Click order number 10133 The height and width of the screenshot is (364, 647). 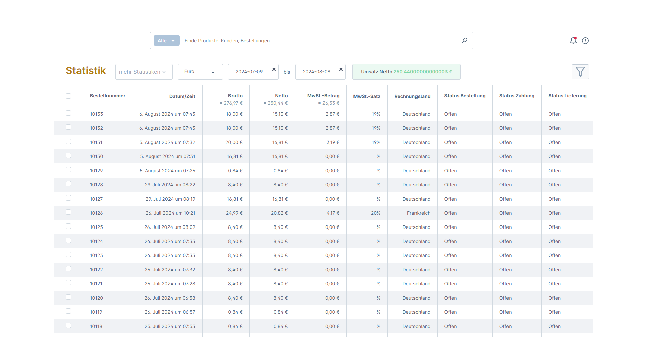pos(96,114)
